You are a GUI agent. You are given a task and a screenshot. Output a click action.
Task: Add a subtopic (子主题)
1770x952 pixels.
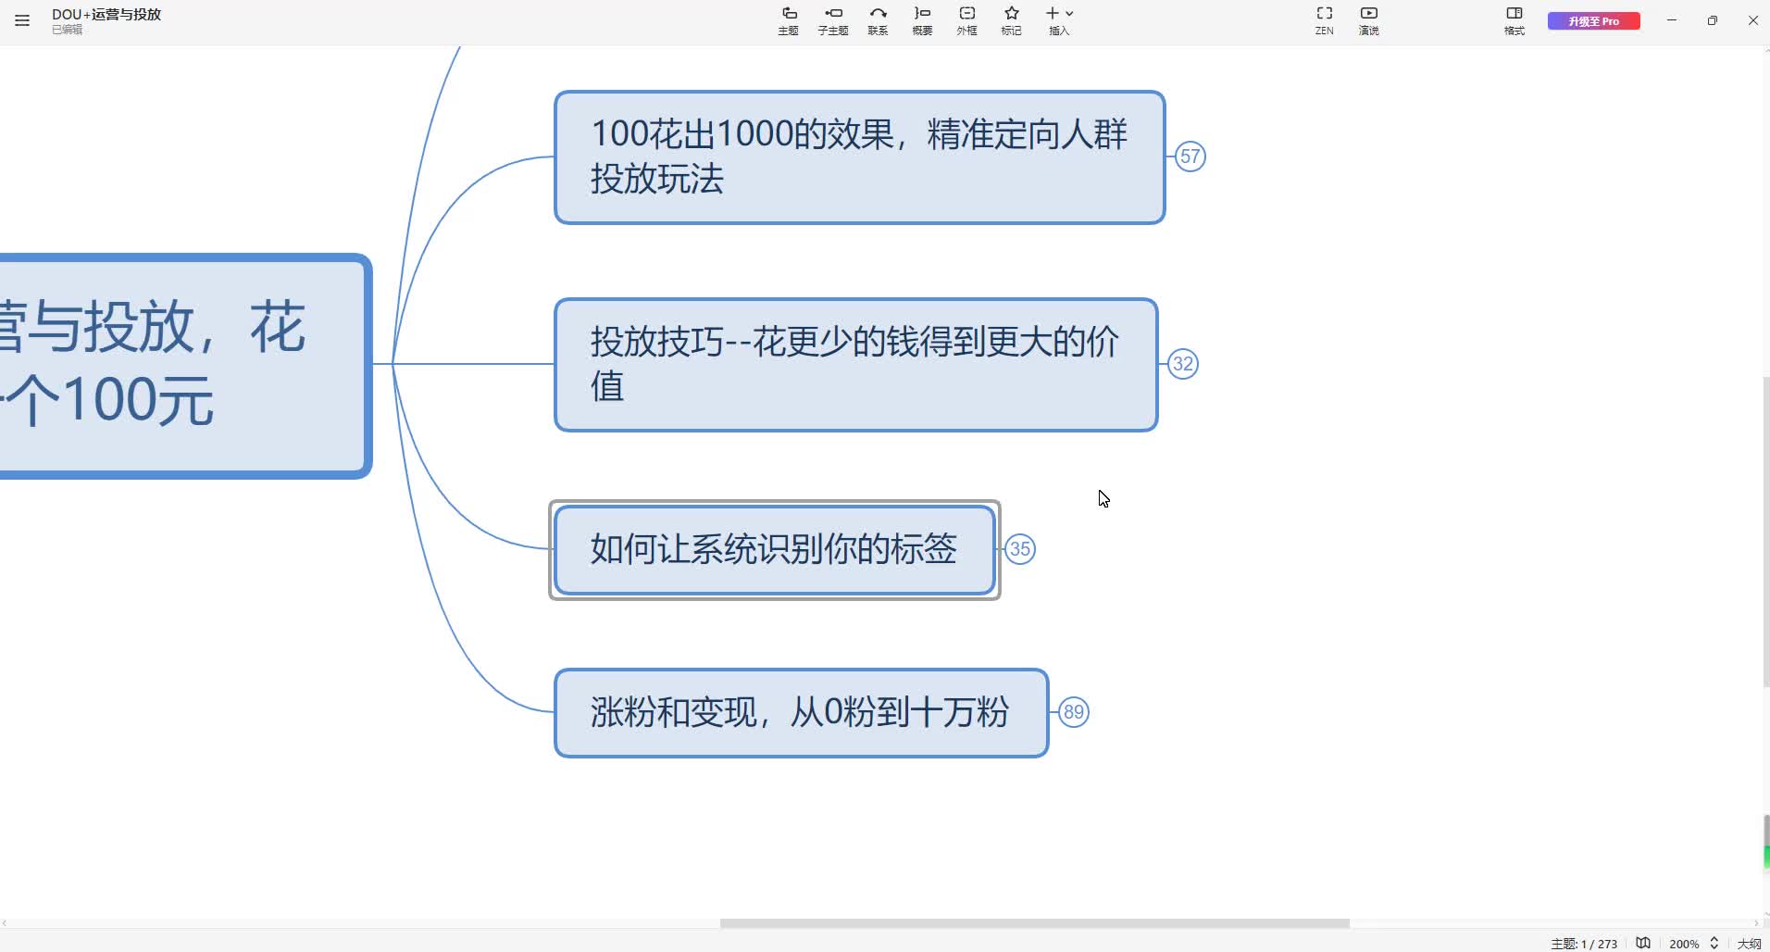click(833, 20)
